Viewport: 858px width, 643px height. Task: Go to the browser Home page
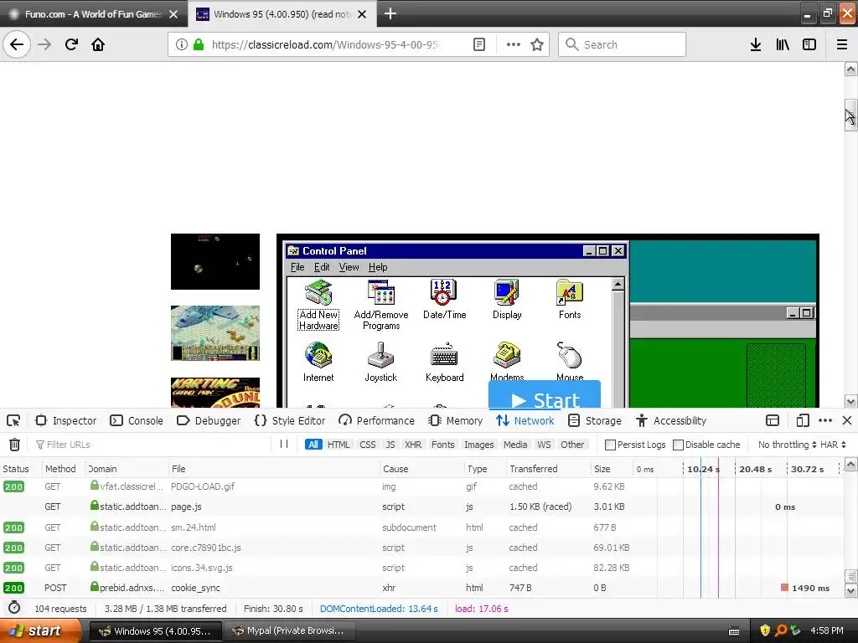tap(98, 44)
